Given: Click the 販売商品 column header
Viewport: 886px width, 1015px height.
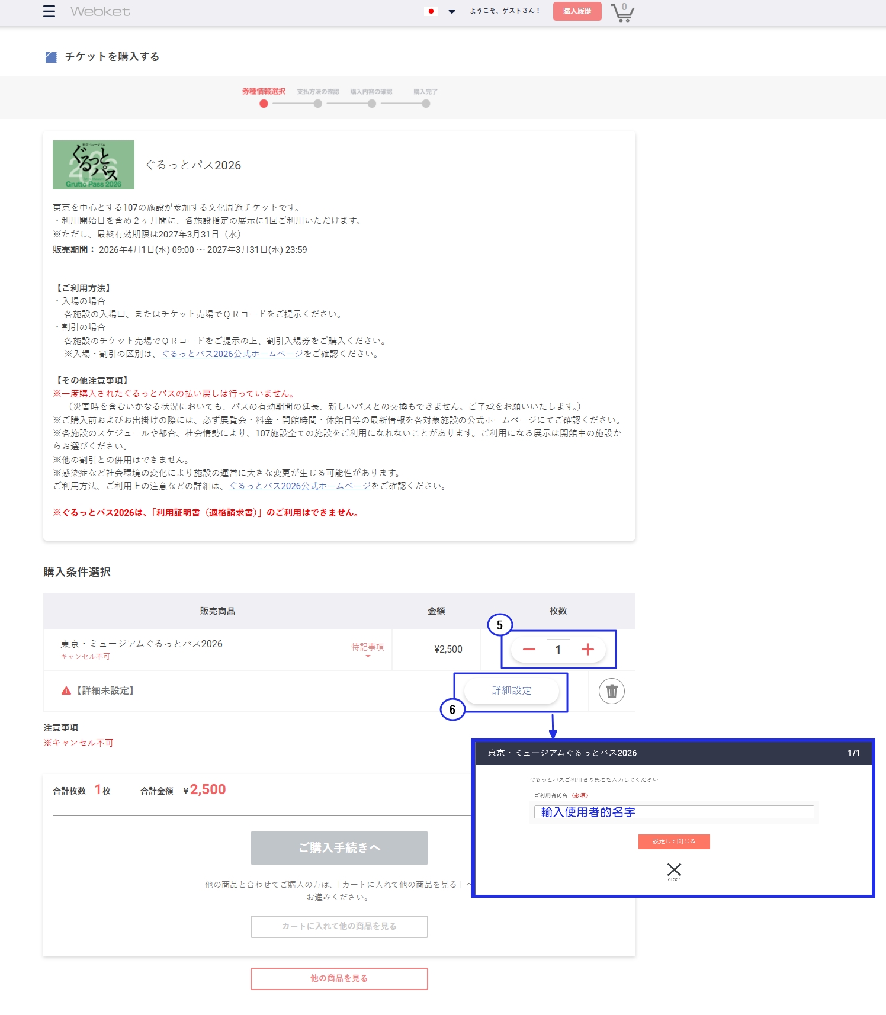Looking at the screenshot, I should [217, 611].
